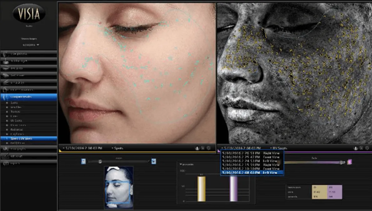Image resolution: width=372 pixels, height=211 pixels.
Task: Choose the 2:10 PM Front View session entry
Action: tap(252, 168)
